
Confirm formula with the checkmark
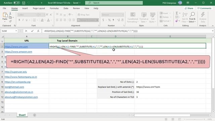pyautogui.click(x=32, y=31)
